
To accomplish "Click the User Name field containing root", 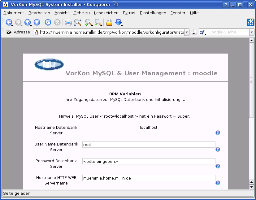I will pos(149,145).
